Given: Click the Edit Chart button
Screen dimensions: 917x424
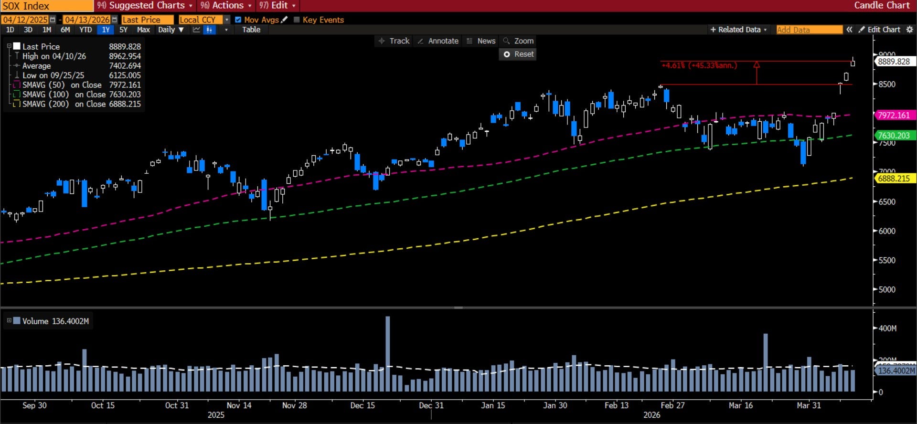Looking at the screenshot, I should pyautogui.click(x=879, y=30).
